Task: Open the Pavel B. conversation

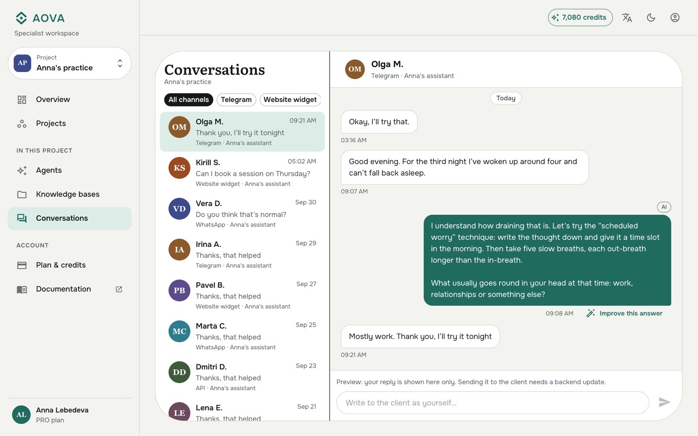Action: (x=242, y=295)
